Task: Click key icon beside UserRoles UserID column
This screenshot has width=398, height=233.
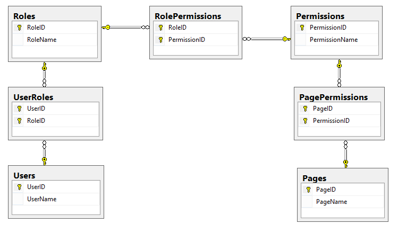Action: point(19,109)
